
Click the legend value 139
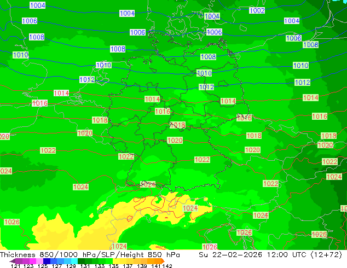(x=142, y=266)
